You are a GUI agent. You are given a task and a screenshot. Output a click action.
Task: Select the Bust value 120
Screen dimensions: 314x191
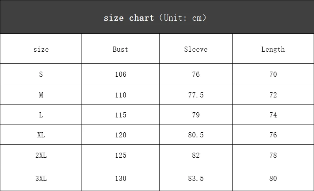121,135
